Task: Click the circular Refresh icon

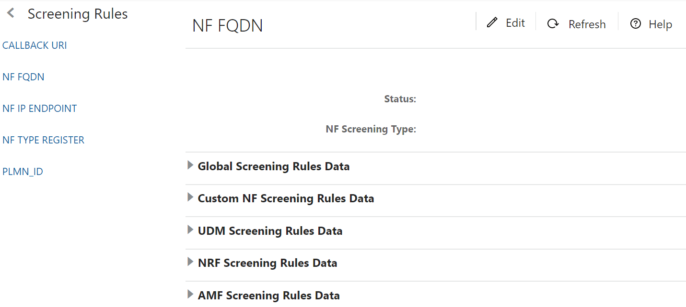Action: point(553,23)
